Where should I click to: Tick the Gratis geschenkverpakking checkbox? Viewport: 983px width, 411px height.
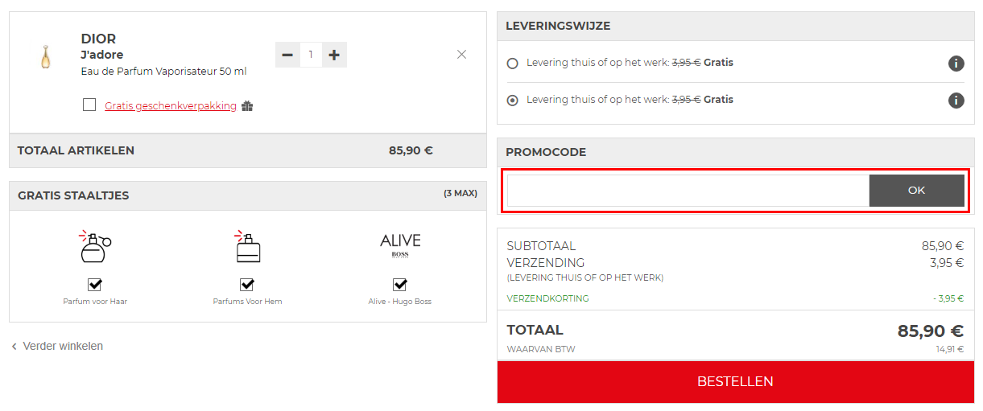(x=89, y=105)
